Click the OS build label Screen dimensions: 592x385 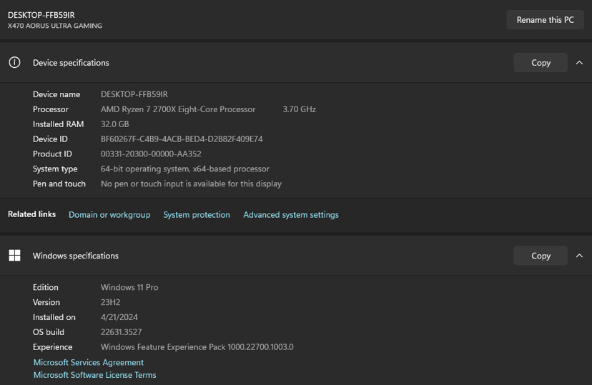(49, 332)
